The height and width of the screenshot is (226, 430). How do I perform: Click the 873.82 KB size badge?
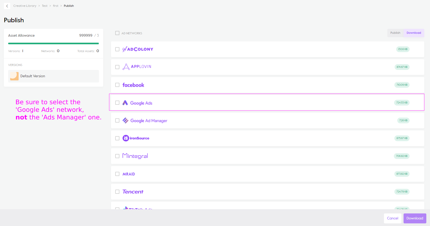click(402, 174)
